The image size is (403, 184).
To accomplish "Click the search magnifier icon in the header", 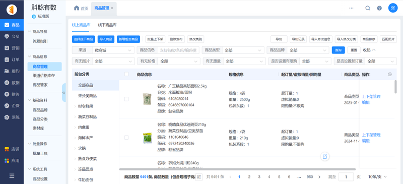I will pyautogui.click(x=368, y=8).
